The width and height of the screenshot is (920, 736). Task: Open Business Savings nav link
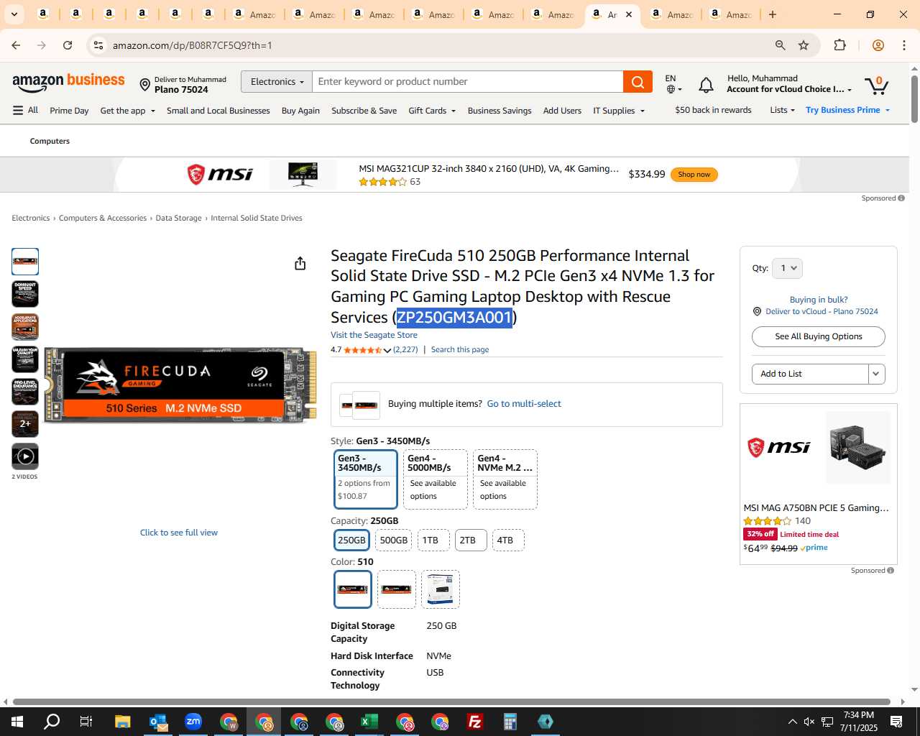[500, 111]
